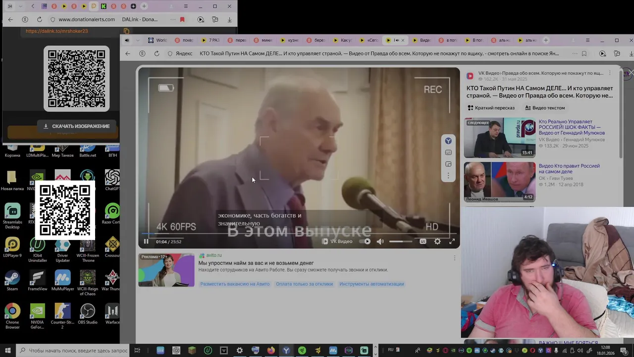Screen dimensions: 634x357
Task: Open Видео Кто правит Россией link
Action: [x=569, y=169]
